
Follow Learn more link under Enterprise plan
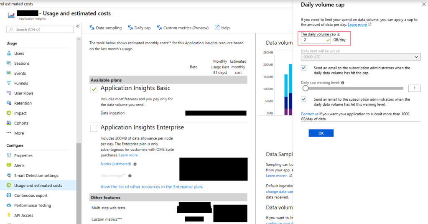[x=129, y=155]
